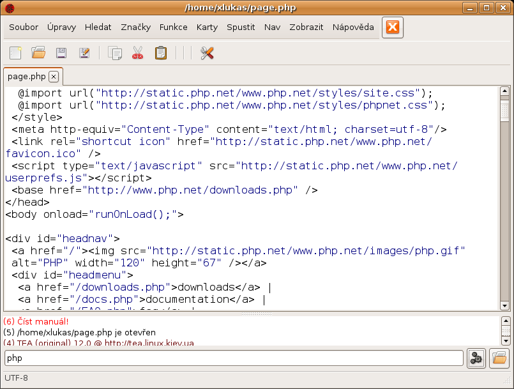Click the log panel scroll down arrow

(x=506, y=341)
